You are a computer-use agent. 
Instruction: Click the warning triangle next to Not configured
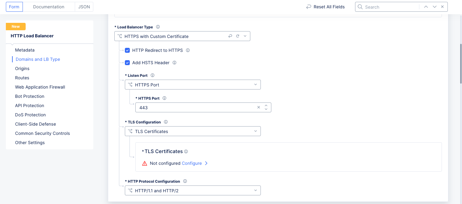coord(145,163)
